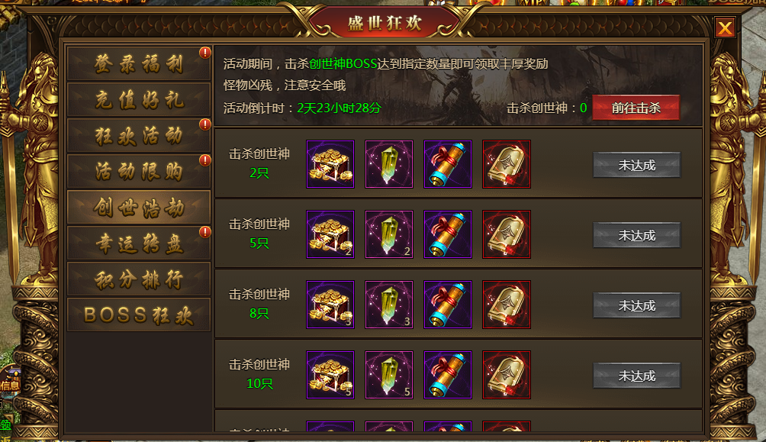Click red skill book in 10只 row
766x442 pixels.
[506, 375]
